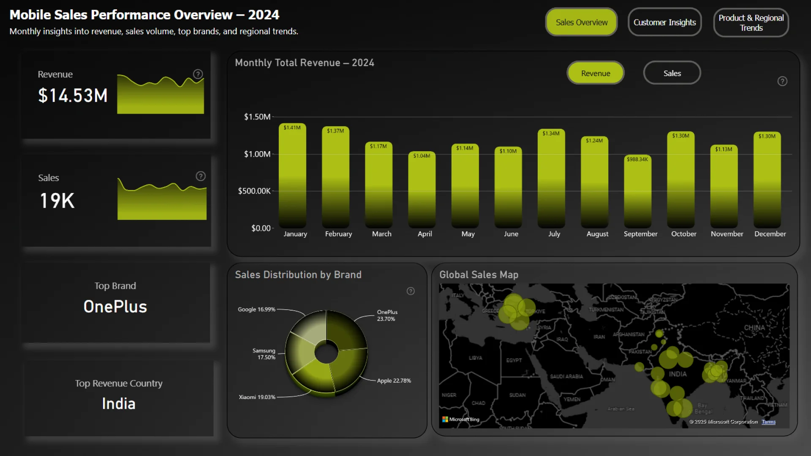Toggle chart to Sales view

pyautogui.click(x=672, y=73)
